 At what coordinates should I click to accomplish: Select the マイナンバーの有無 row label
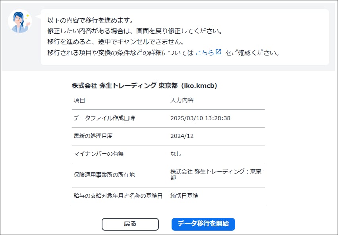[x=99, y=154]
